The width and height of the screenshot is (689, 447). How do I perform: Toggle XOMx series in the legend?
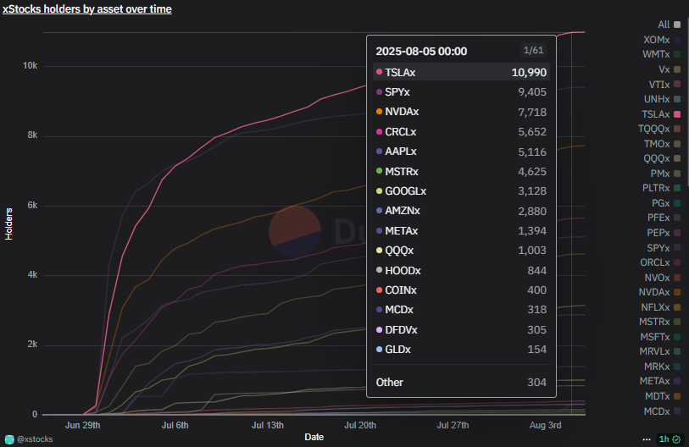(x=662, y=40)
